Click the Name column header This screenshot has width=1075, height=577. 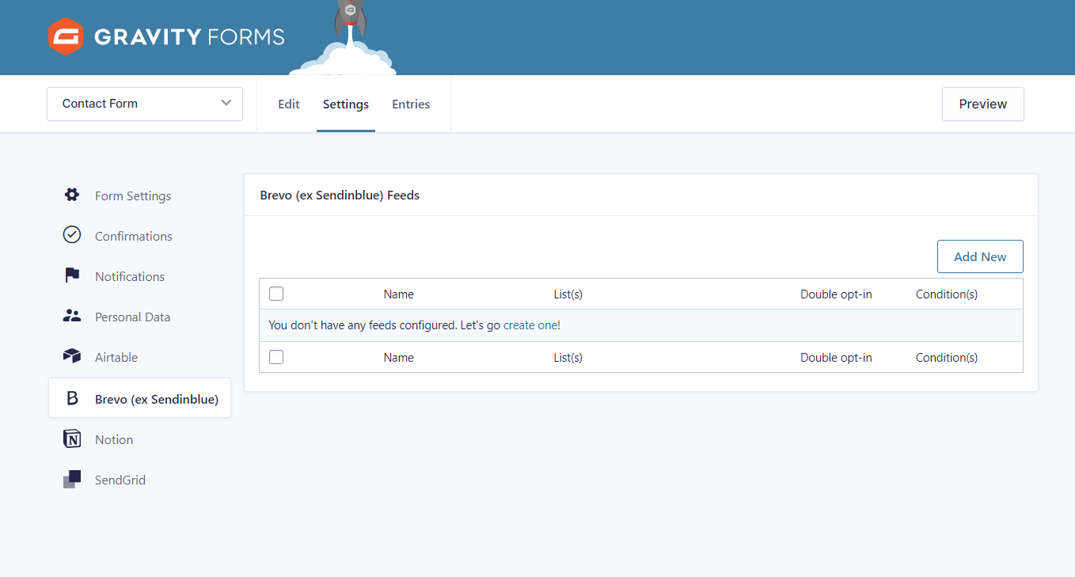[x=399, y=294]
